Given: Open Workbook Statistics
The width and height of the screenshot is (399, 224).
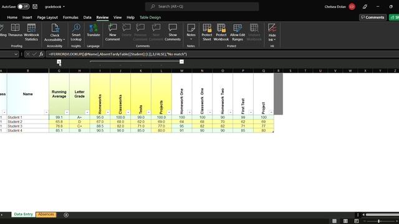Looking at the screenshot, I should (x=31, y=32).
